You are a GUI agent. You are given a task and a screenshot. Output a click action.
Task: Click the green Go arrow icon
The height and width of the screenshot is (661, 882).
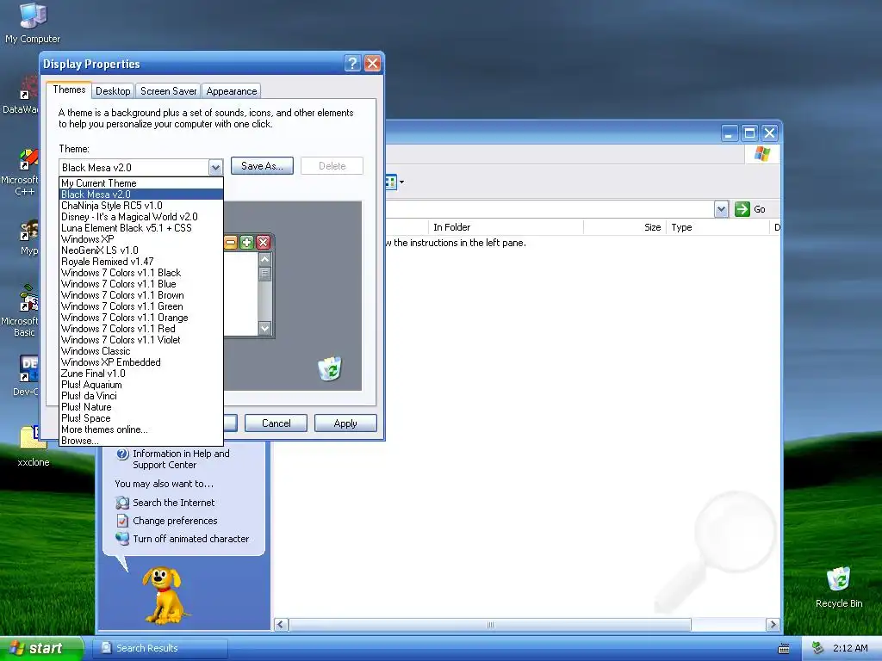(742, 209)
